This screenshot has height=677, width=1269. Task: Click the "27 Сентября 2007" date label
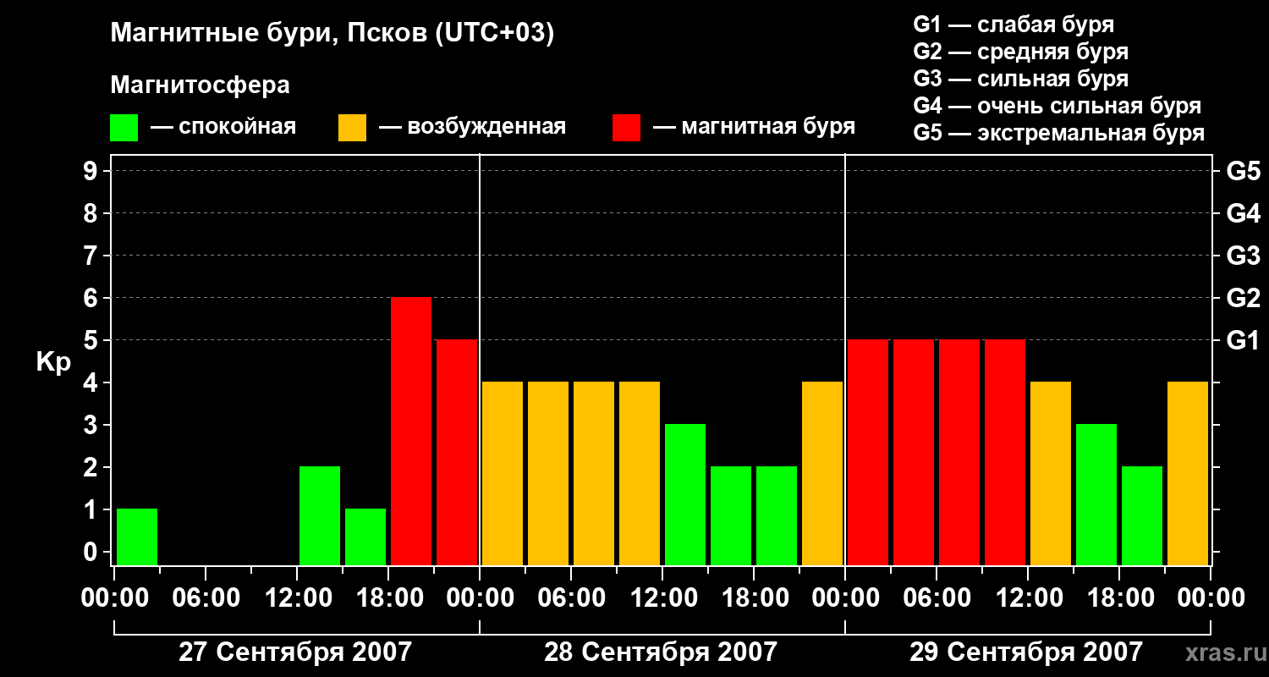(x=296, y=652)
